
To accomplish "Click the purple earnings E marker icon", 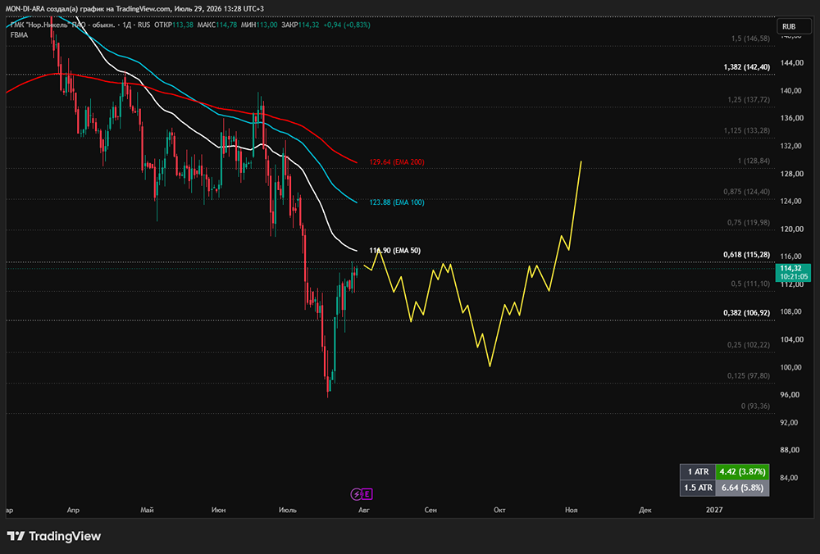I will pyautogui.click(x=367, y=494).
